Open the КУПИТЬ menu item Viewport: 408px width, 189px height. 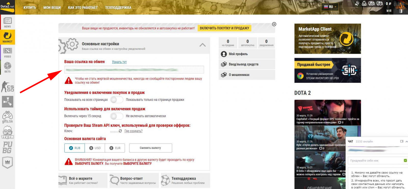(x=30, y=8)
